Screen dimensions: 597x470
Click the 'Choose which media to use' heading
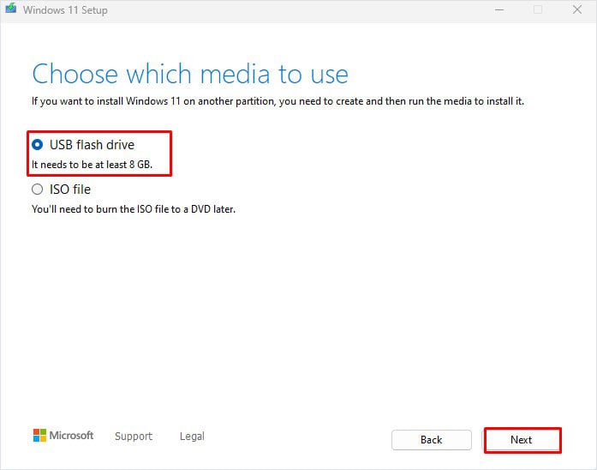pos(190,74)
